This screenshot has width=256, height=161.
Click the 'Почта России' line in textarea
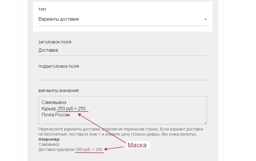point(56,115)
